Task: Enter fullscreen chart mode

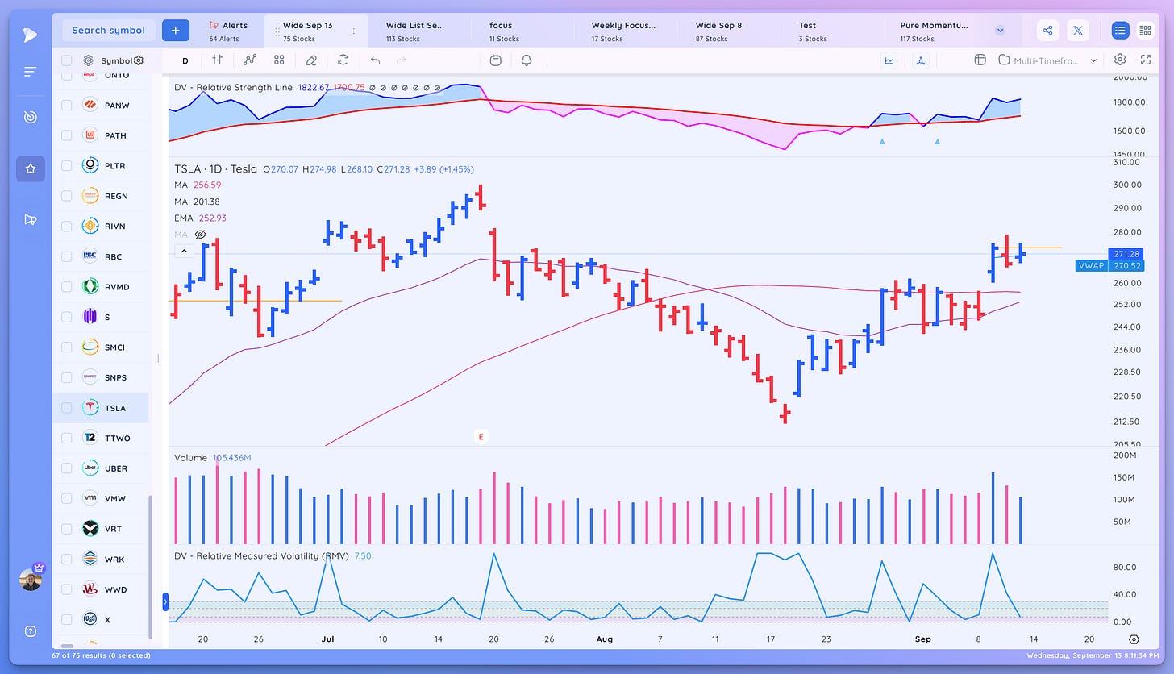Action: coord(1146,60)
